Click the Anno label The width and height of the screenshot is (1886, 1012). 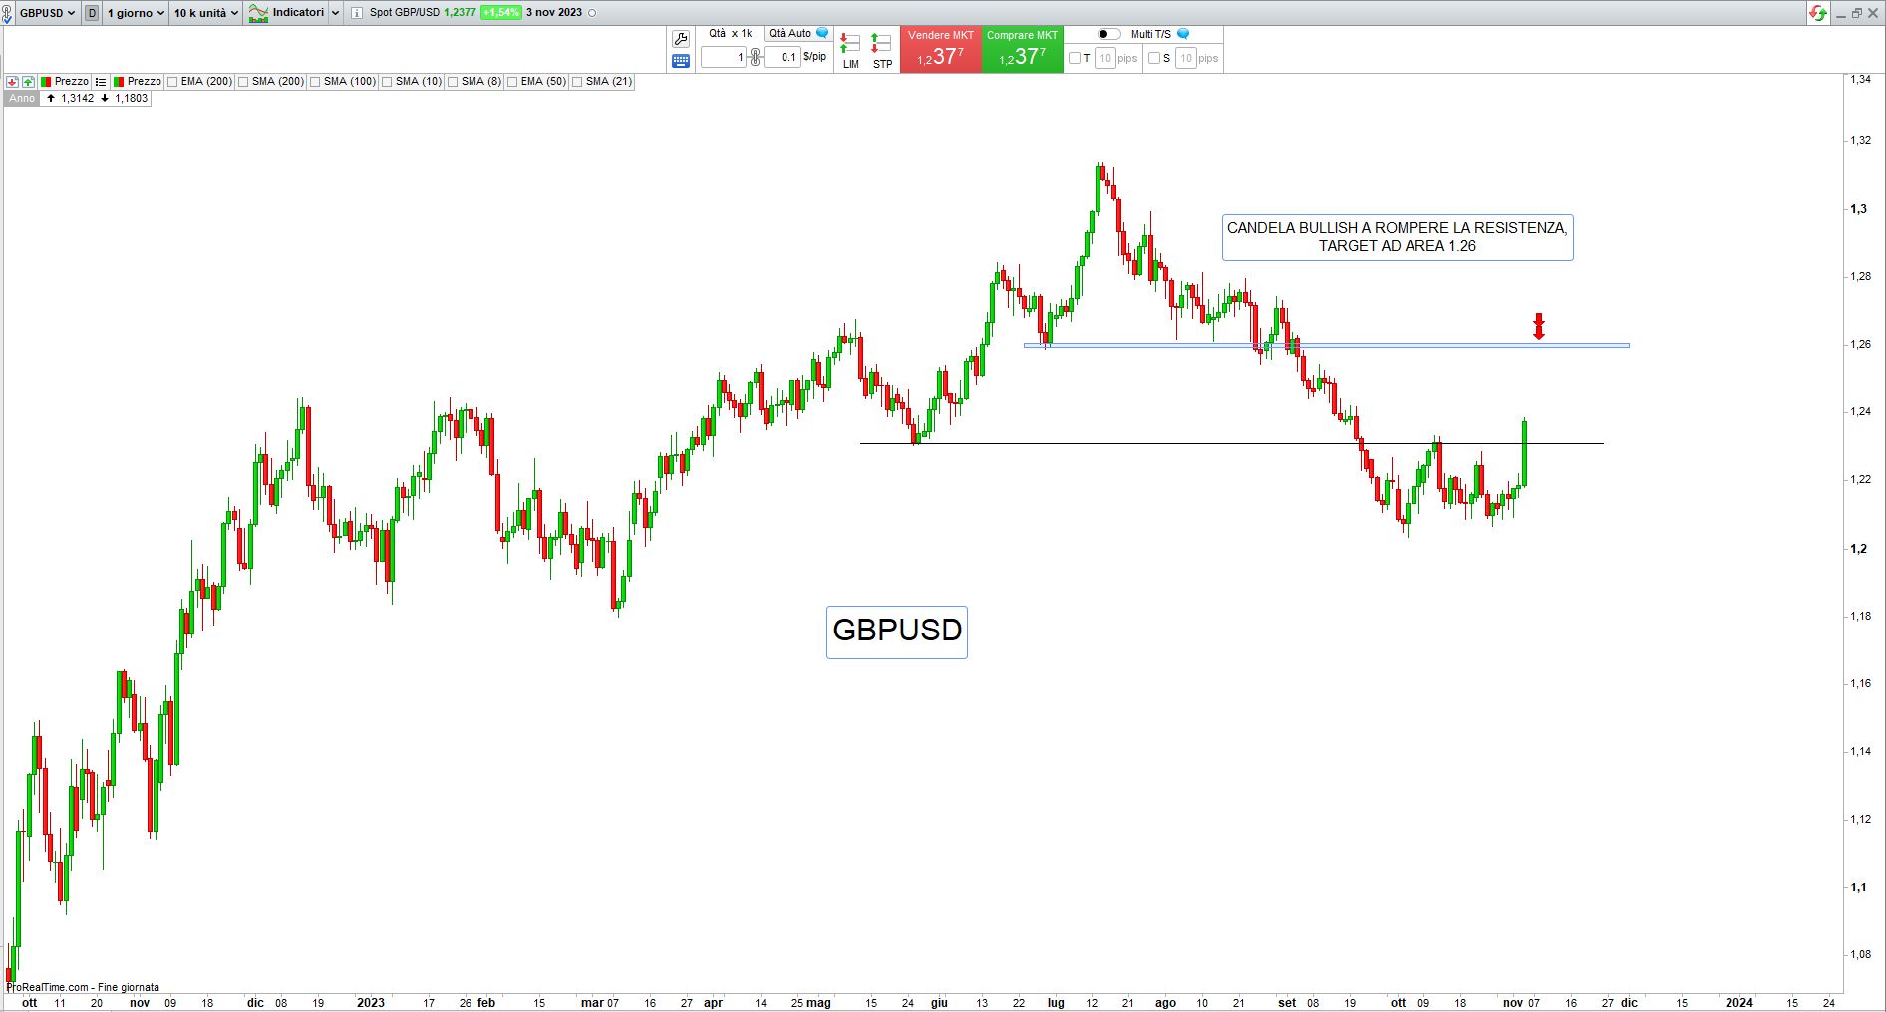click(x=22, y=98)
